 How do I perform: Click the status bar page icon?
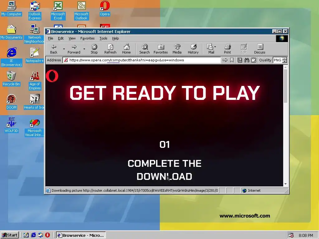pyautogui.click(x=48, y=190)
